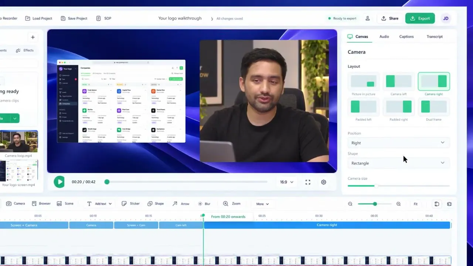Open the SOP document option
Screen dimensions: 473x266
pyautogui.click(x=103, y=18)
